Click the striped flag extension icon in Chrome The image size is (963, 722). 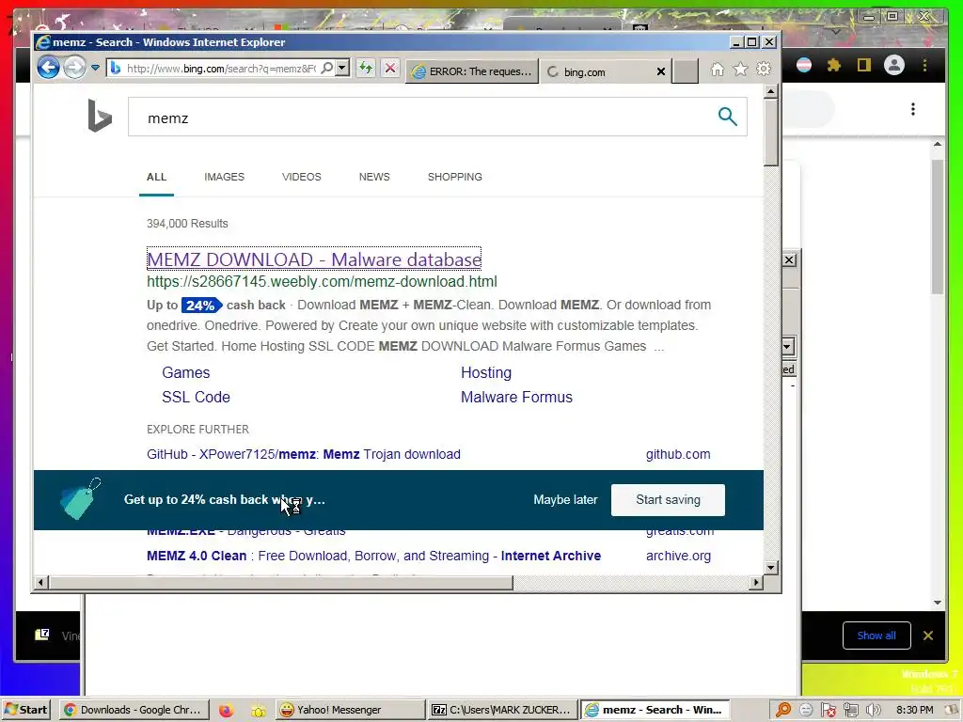click(804, 65)
